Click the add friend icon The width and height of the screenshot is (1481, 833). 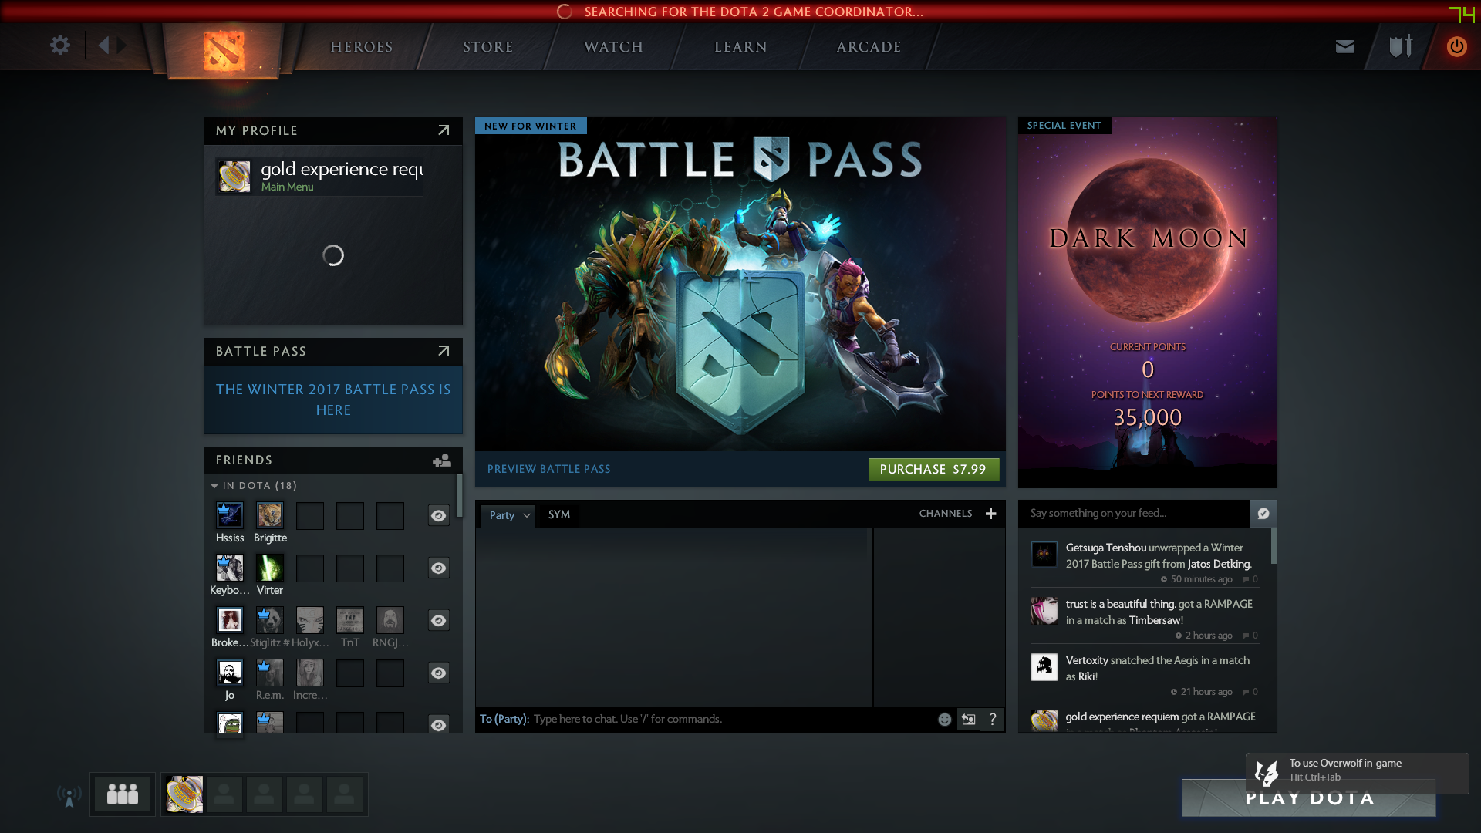[x=441, y=459]
